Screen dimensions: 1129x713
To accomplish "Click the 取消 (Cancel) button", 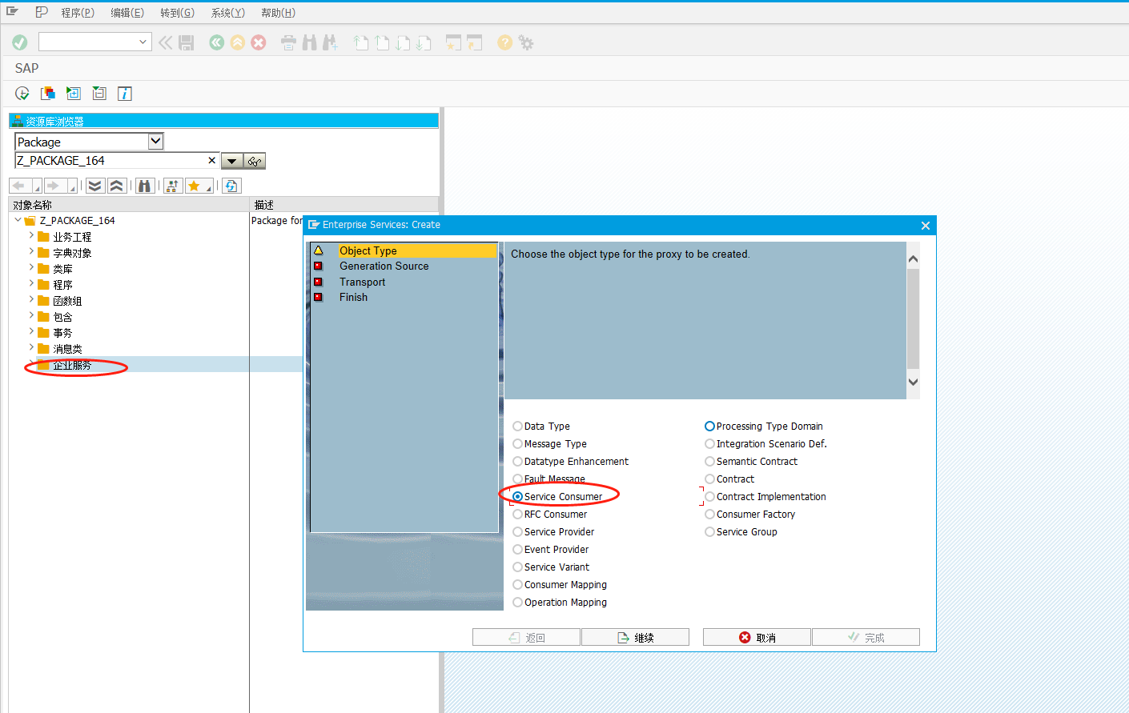I will tap(757, 638).
